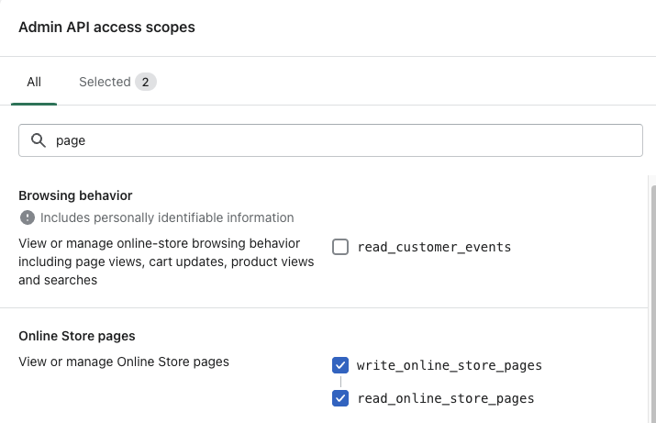Click the read_customer_events scope label
Viewport: 656px width, 423px height.
tap(434, 247)
